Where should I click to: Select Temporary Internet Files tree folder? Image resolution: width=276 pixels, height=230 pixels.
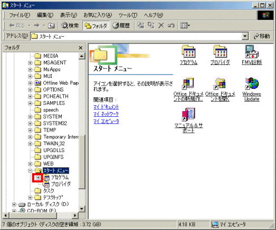click(56, 137)
